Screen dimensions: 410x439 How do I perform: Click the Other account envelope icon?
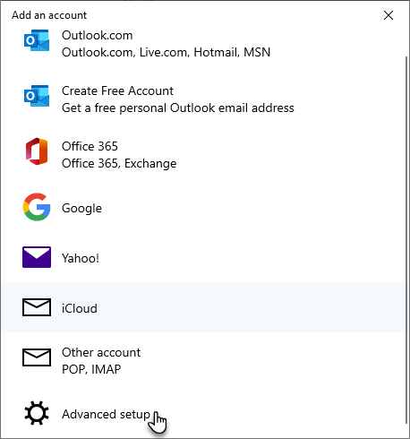37,357
